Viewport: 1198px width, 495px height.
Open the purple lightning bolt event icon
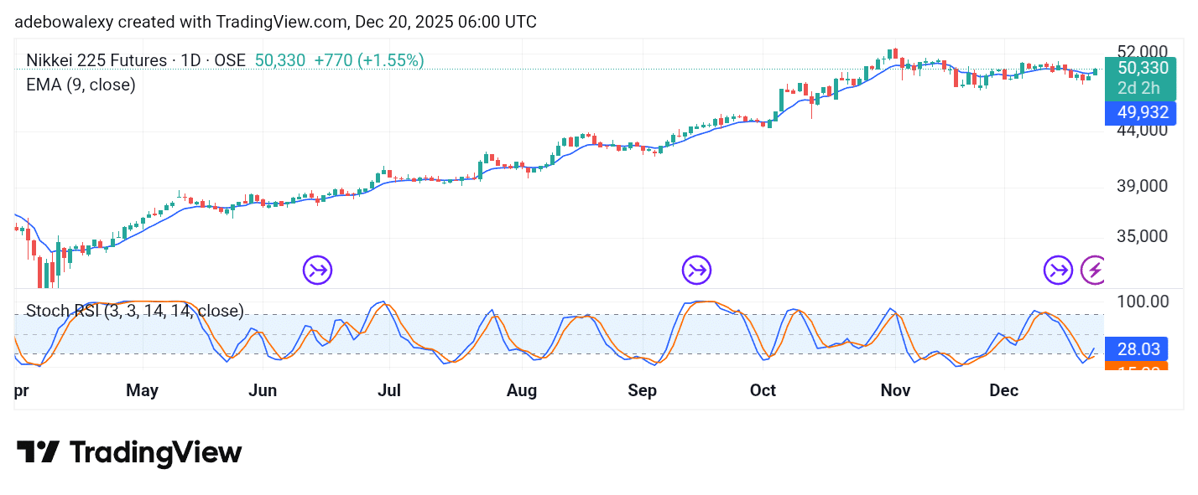[1095, 270]
